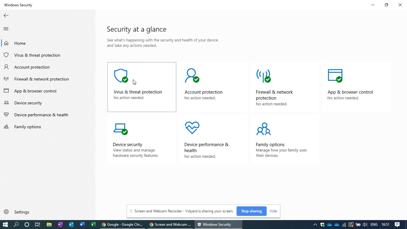Image resolution: width=407 pixels, height=229 pixels.
Task: Launch File Explorer from the taskbar
Action: pos(49,225)
